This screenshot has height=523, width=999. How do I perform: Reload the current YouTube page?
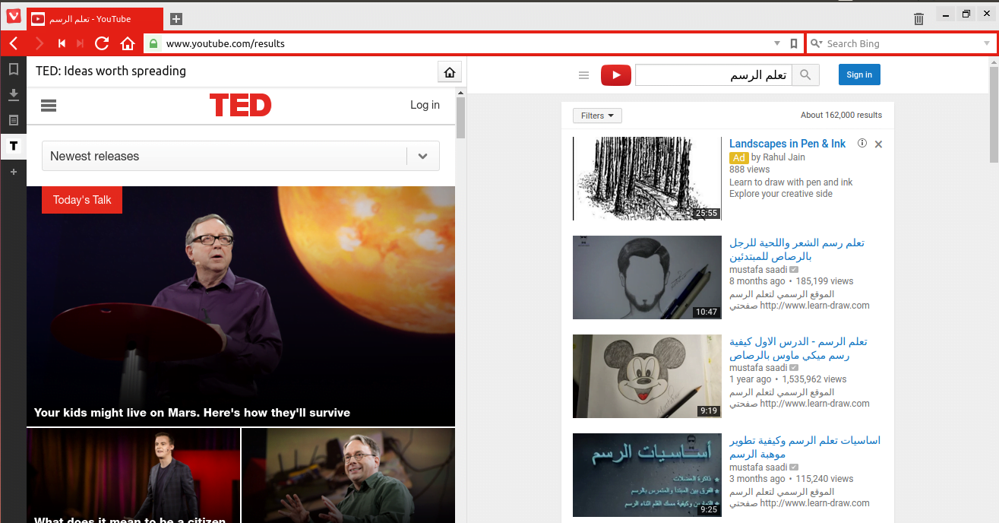[x=102, y=43]
